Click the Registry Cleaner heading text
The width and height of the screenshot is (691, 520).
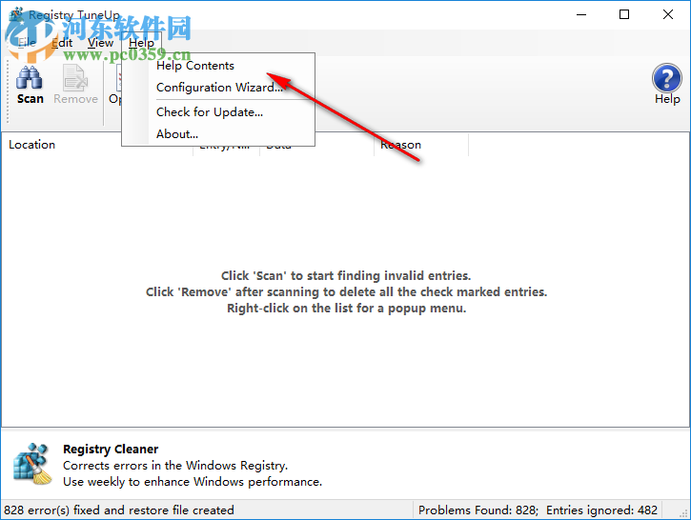click(x=111, y=450)
